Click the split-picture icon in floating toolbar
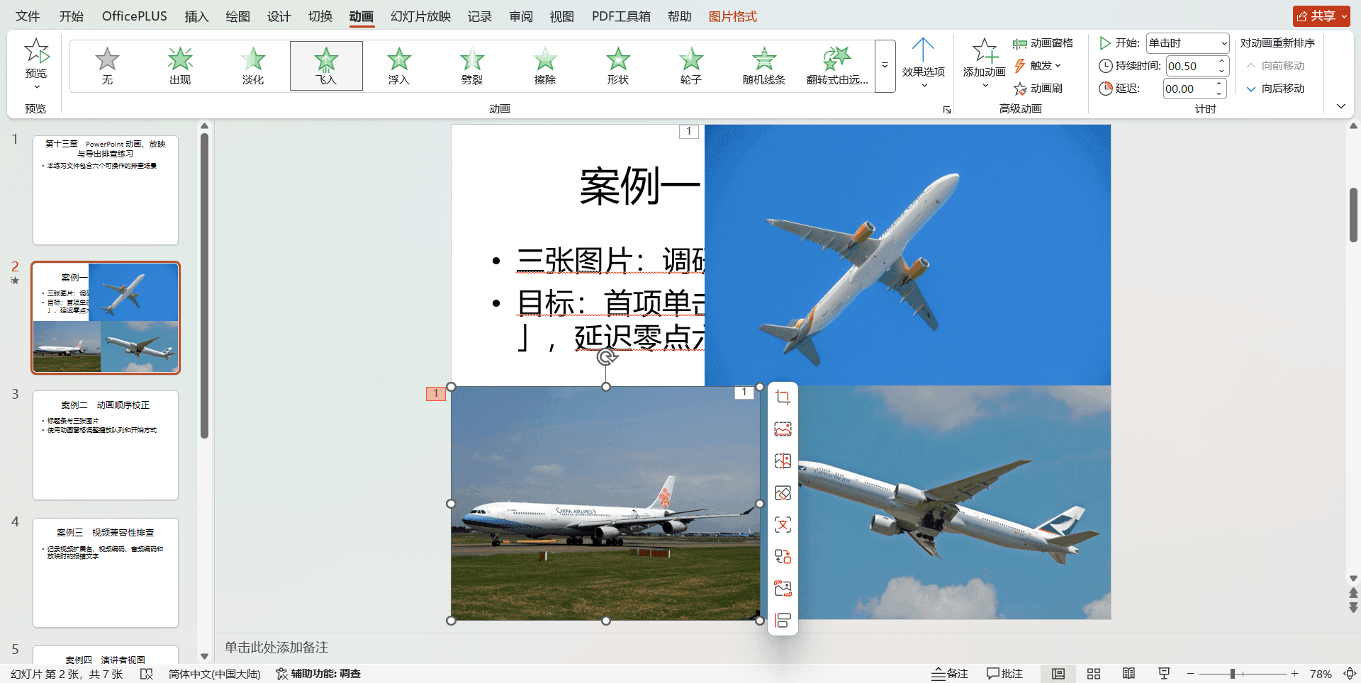 pyautogui.click(x=783, y=461)
